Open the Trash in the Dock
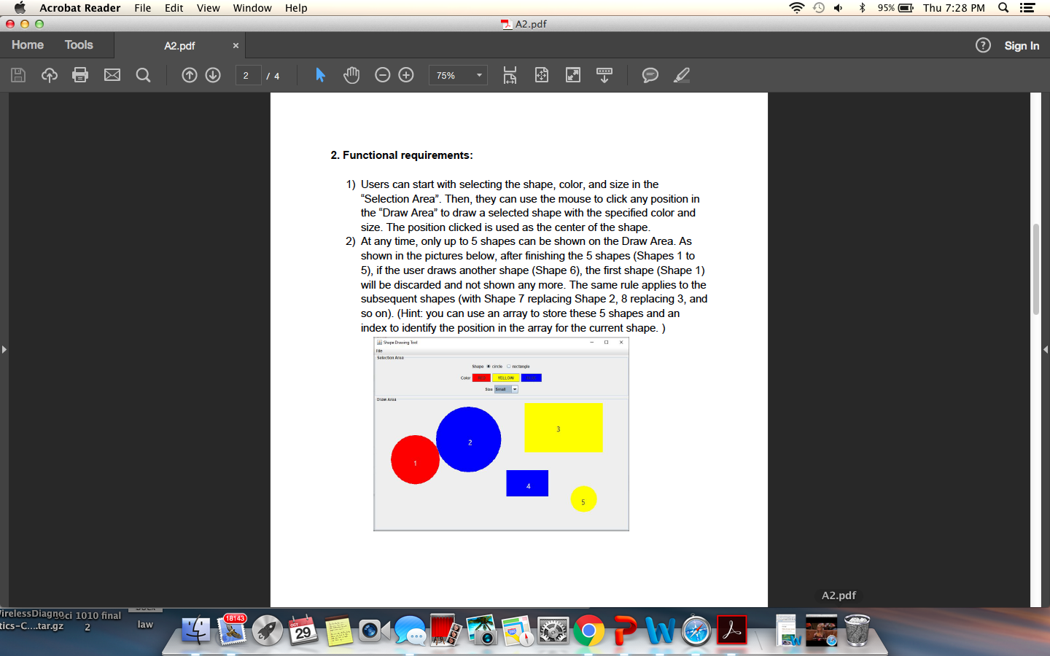This screenshot has height=656, width=1050. point(857,630)
